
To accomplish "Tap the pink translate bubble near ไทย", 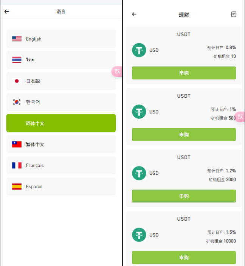I will 117,72.
